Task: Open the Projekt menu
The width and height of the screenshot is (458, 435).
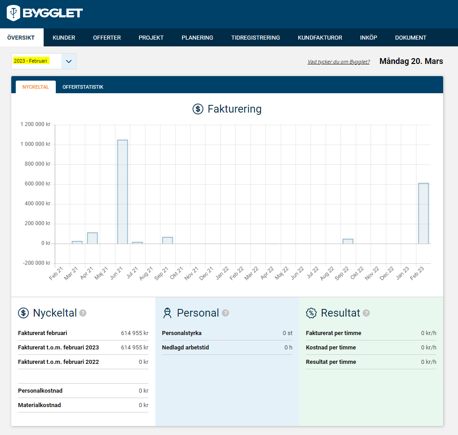Action: [x=151, y=38]
